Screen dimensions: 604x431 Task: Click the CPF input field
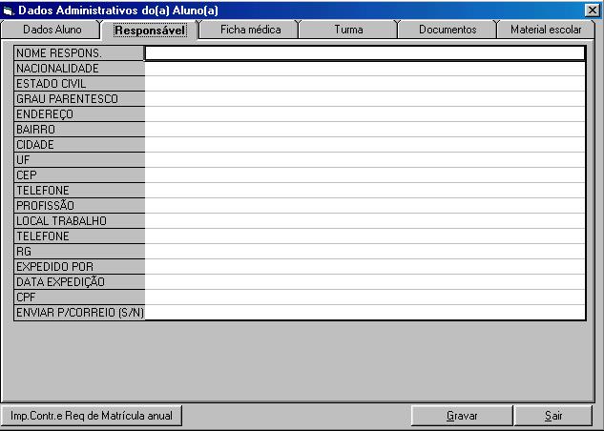coord(364,298)
